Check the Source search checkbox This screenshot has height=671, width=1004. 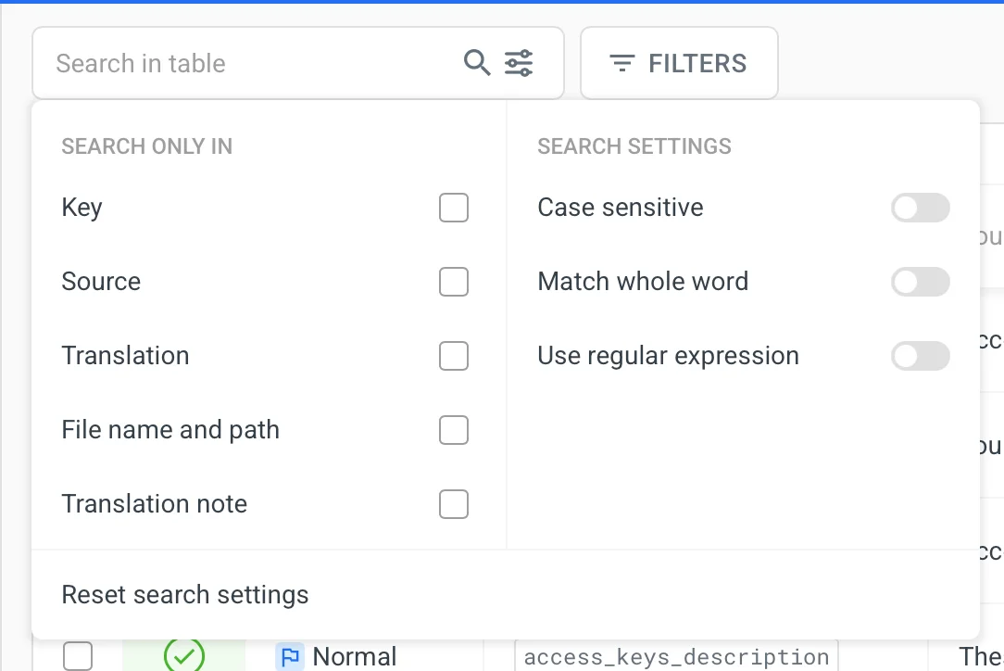pos(454,282)
